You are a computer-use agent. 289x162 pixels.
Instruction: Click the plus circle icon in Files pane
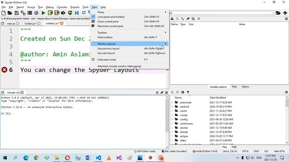point(182,92)
